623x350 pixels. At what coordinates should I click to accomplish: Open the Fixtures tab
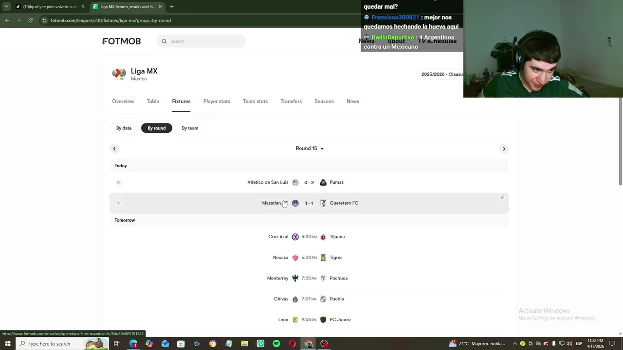181,101
